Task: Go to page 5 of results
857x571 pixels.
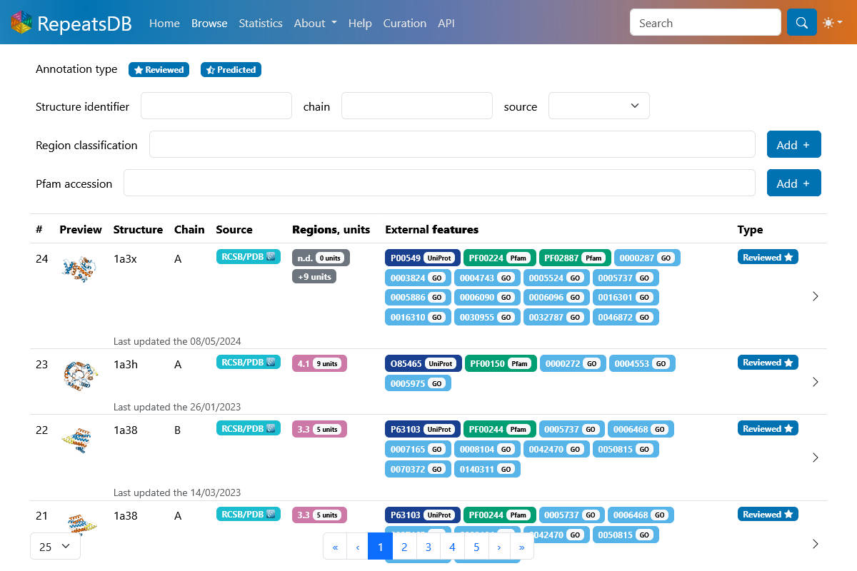Action: (x=476, y=546)
